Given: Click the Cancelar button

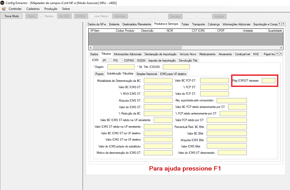Looking at the screenshot, I should [175, 16].
